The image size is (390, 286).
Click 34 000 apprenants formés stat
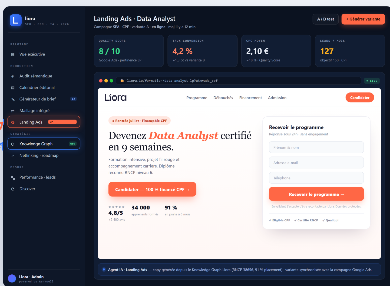pos(145,211)
